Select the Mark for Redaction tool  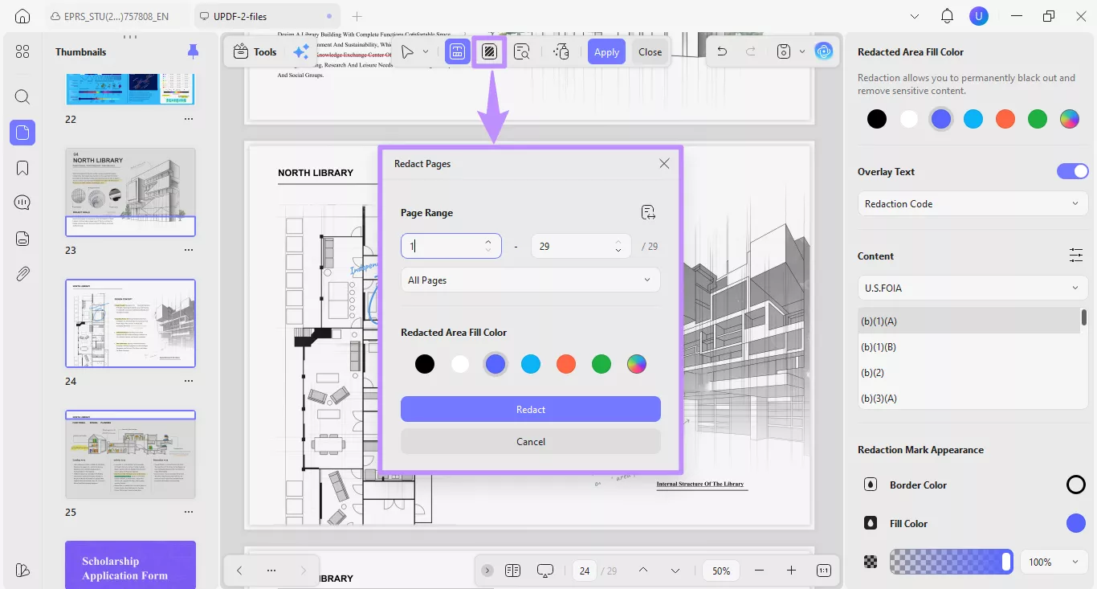point(457,51)
